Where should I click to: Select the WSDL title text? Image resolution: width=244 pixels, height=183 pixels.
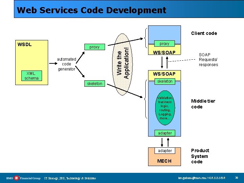point(25,44)
